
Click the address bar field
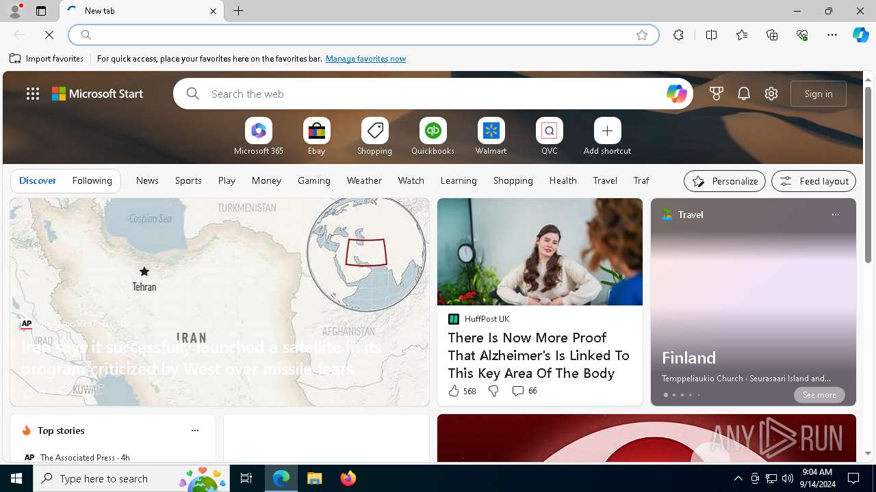pos(363,35)
